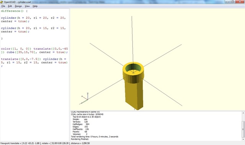
Task: Click the 'Edges: 192' console line
Action: tap(80, 127)
